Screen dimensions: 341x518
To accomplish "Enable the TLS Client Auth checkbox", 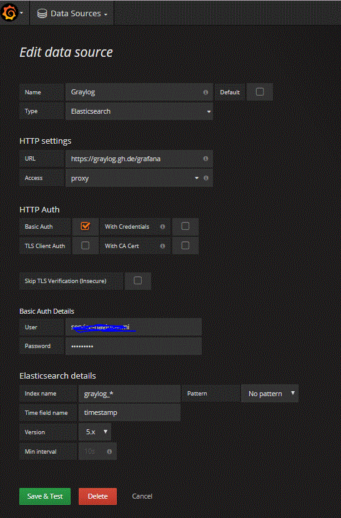I will (x=85, y=246).
